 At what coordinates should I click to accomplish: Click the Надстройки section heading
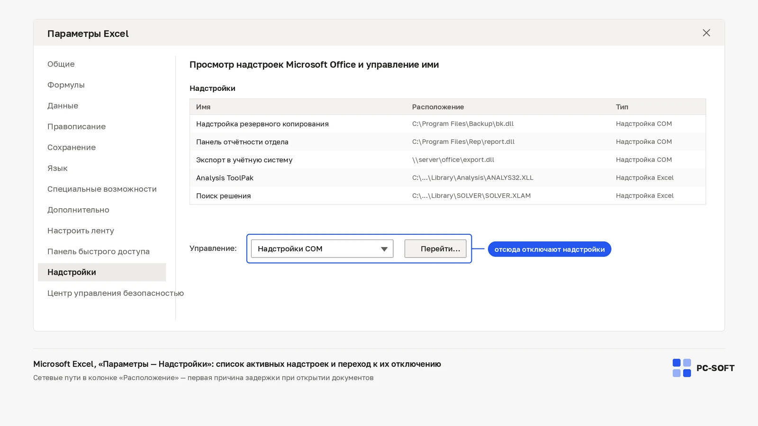[x=212, y=89]
